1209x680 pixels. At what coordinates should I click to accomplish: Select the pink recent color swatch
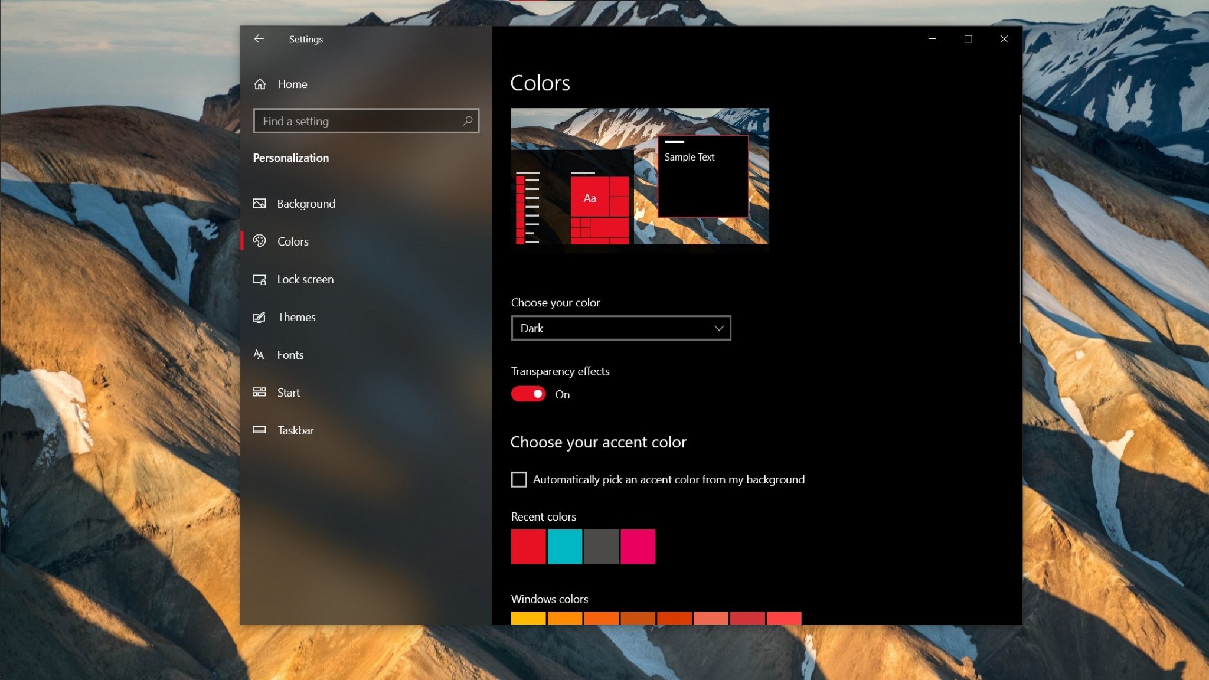638,547
